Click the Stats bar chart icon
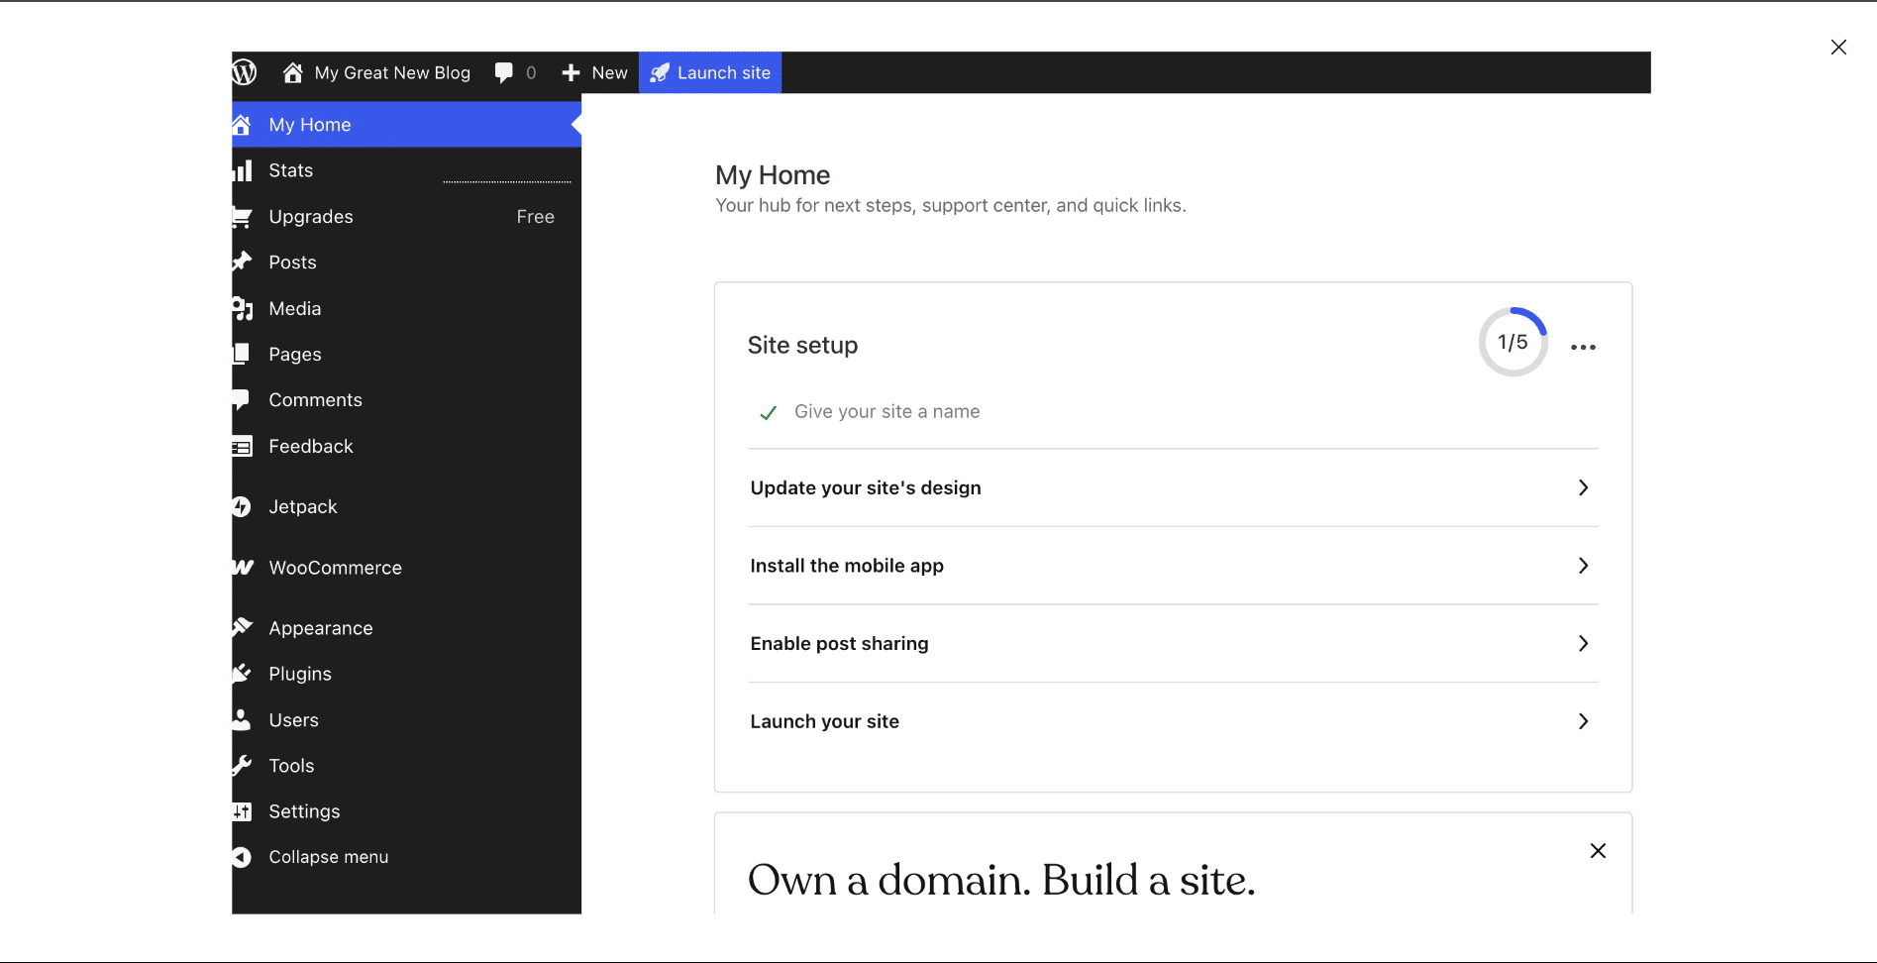 pyautogui.click(x=243, y=170)
